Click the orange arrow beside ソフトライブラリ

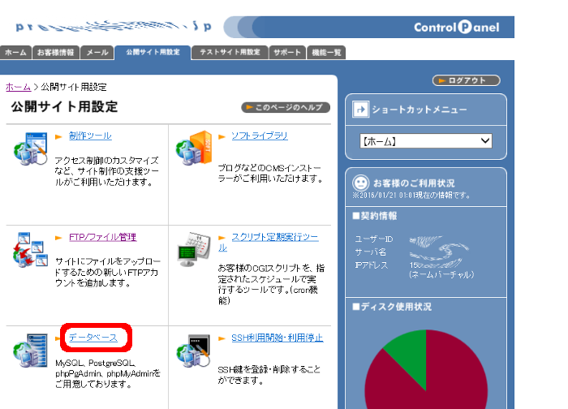[x=222, y=137]
